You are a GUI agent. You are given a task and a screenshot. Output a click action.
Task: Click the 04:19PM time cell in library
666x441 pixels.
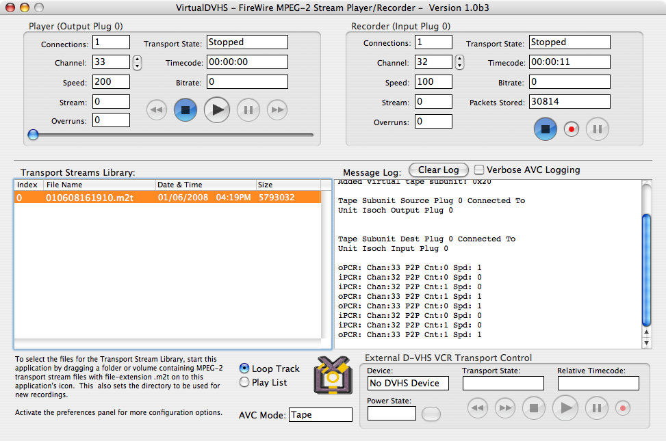[233, 198]
